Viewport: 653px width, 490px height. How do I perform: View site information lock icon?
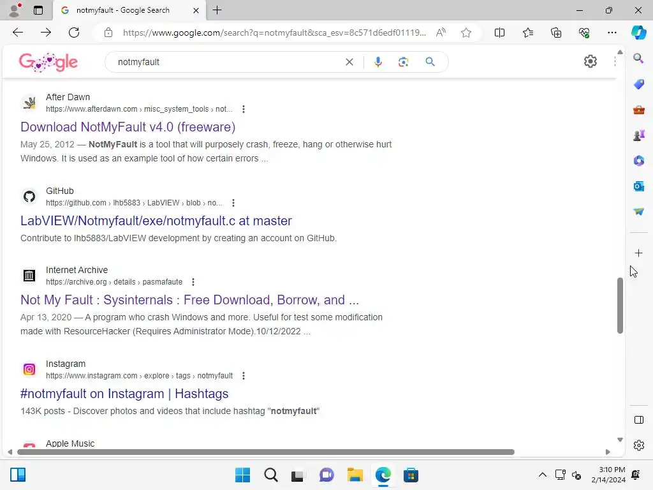click(108, 33)
